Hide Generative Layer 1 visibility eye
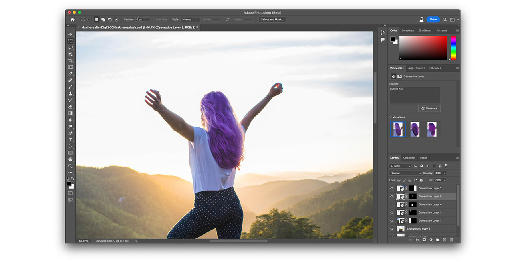This screenshot has width=526, height=262. 392,220
